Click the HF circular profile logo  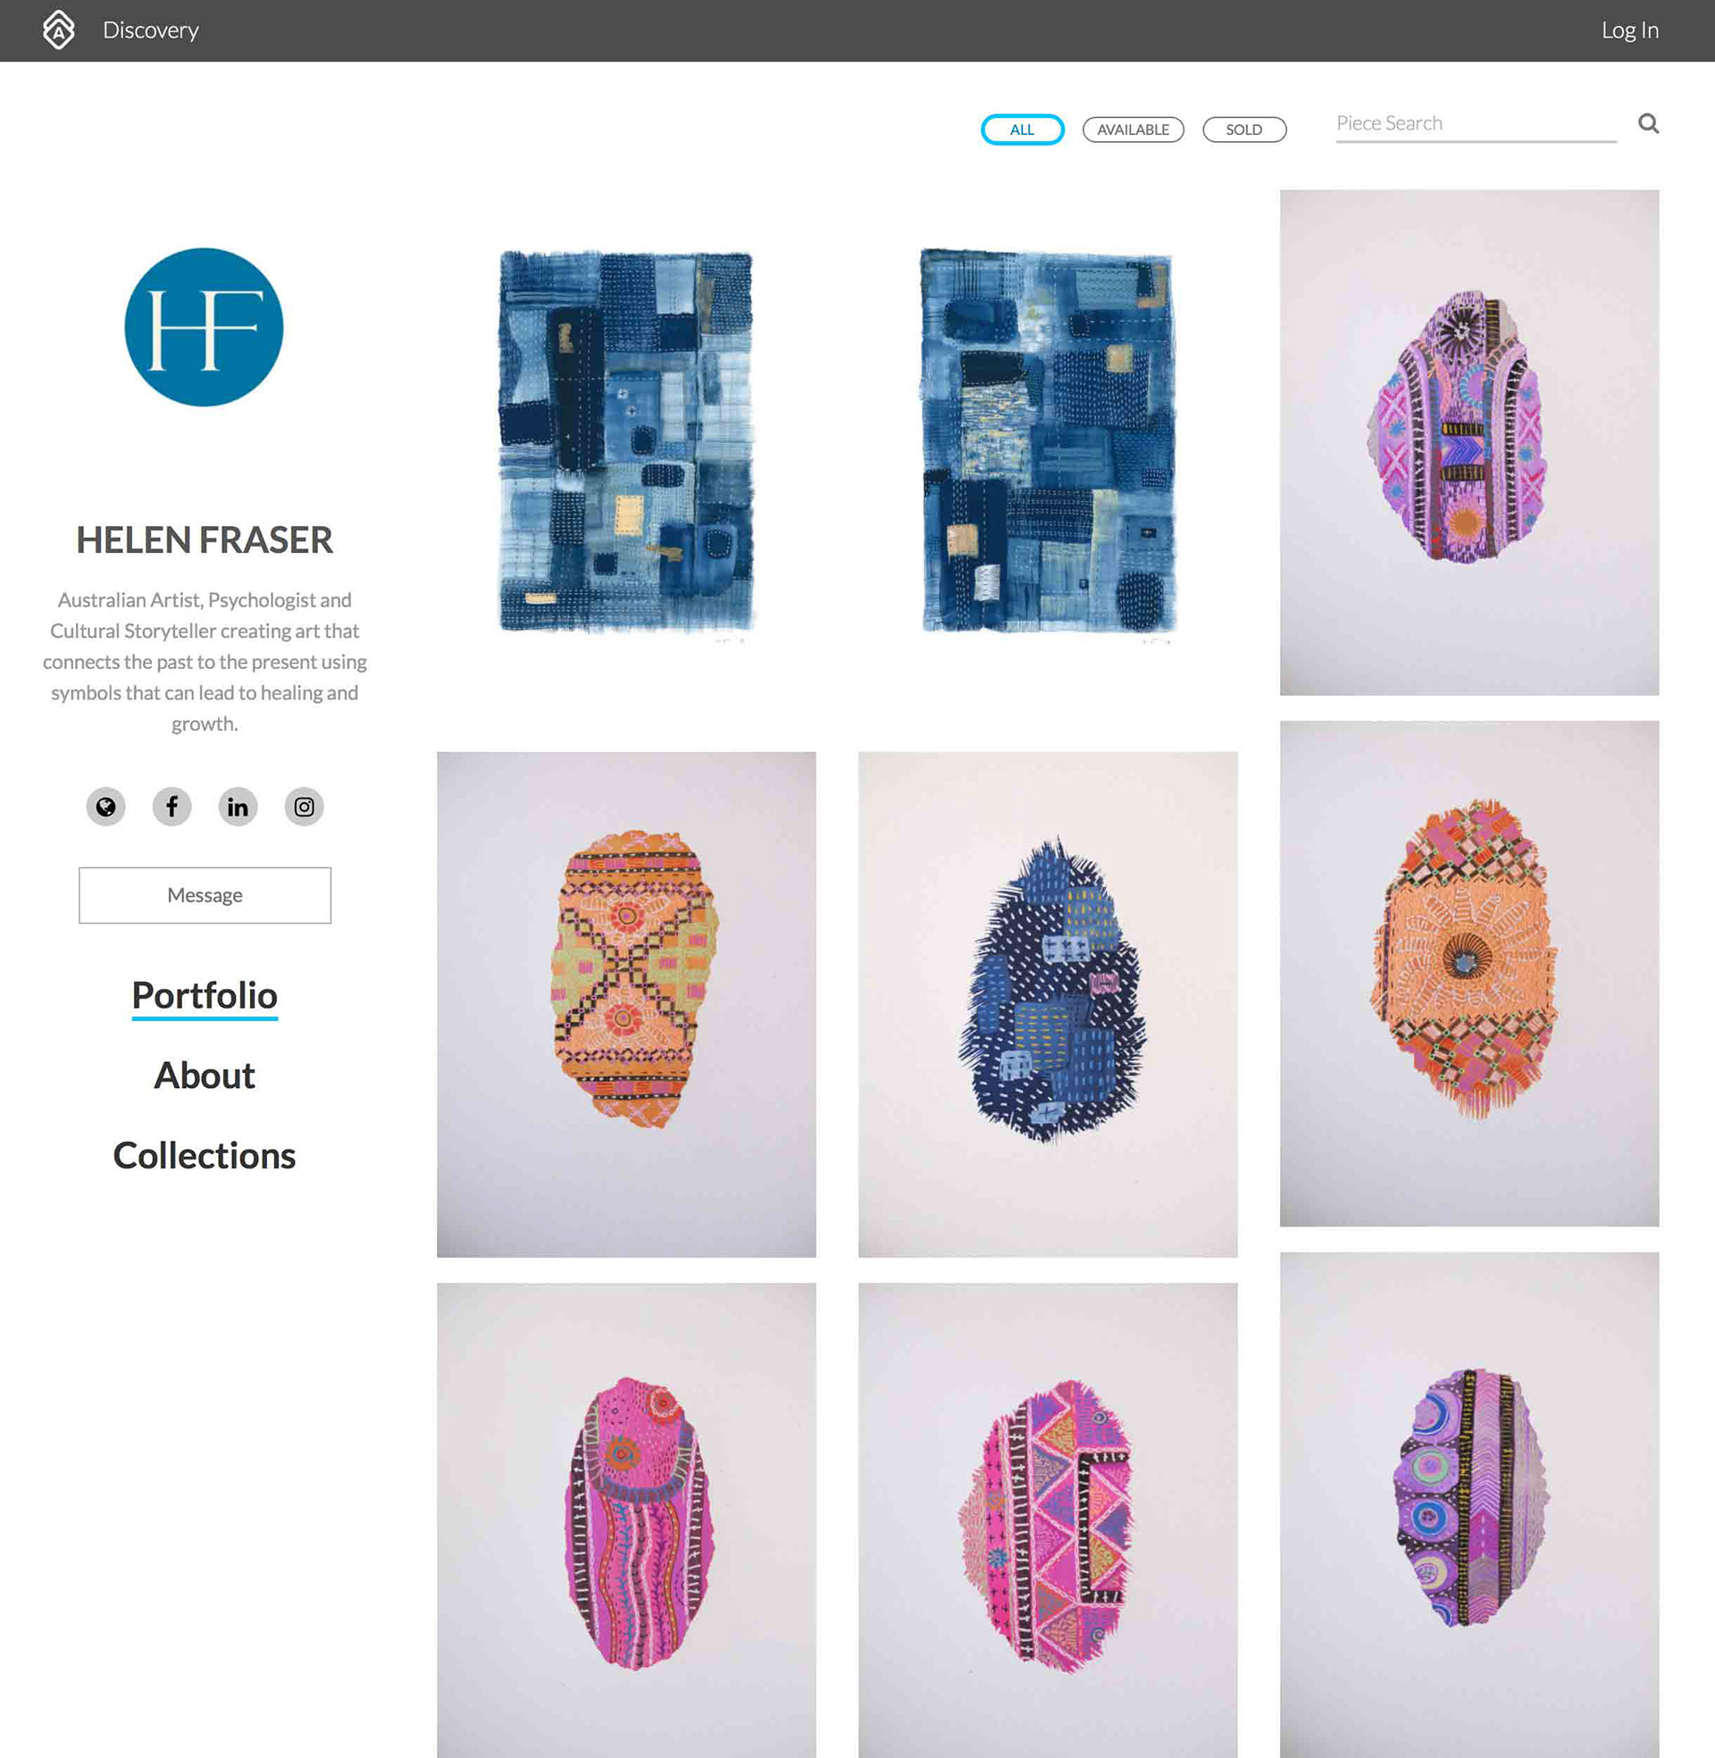coord(205,327)
